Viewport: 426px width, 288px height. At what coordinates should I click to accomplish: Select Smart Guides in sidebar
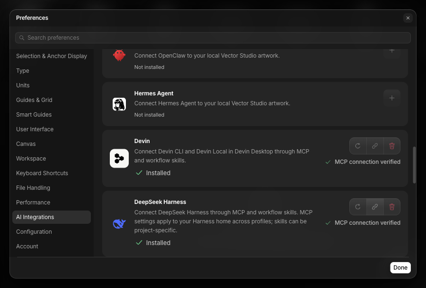pos(52,115)
